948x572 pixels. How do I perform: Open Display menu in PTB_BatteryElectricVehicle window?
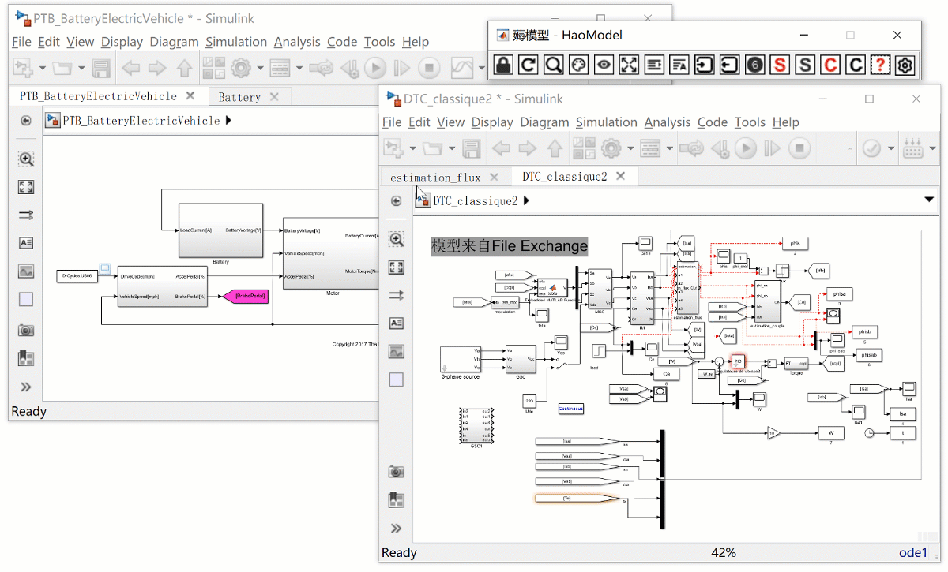pyautogui.click(x=122, y=42)
